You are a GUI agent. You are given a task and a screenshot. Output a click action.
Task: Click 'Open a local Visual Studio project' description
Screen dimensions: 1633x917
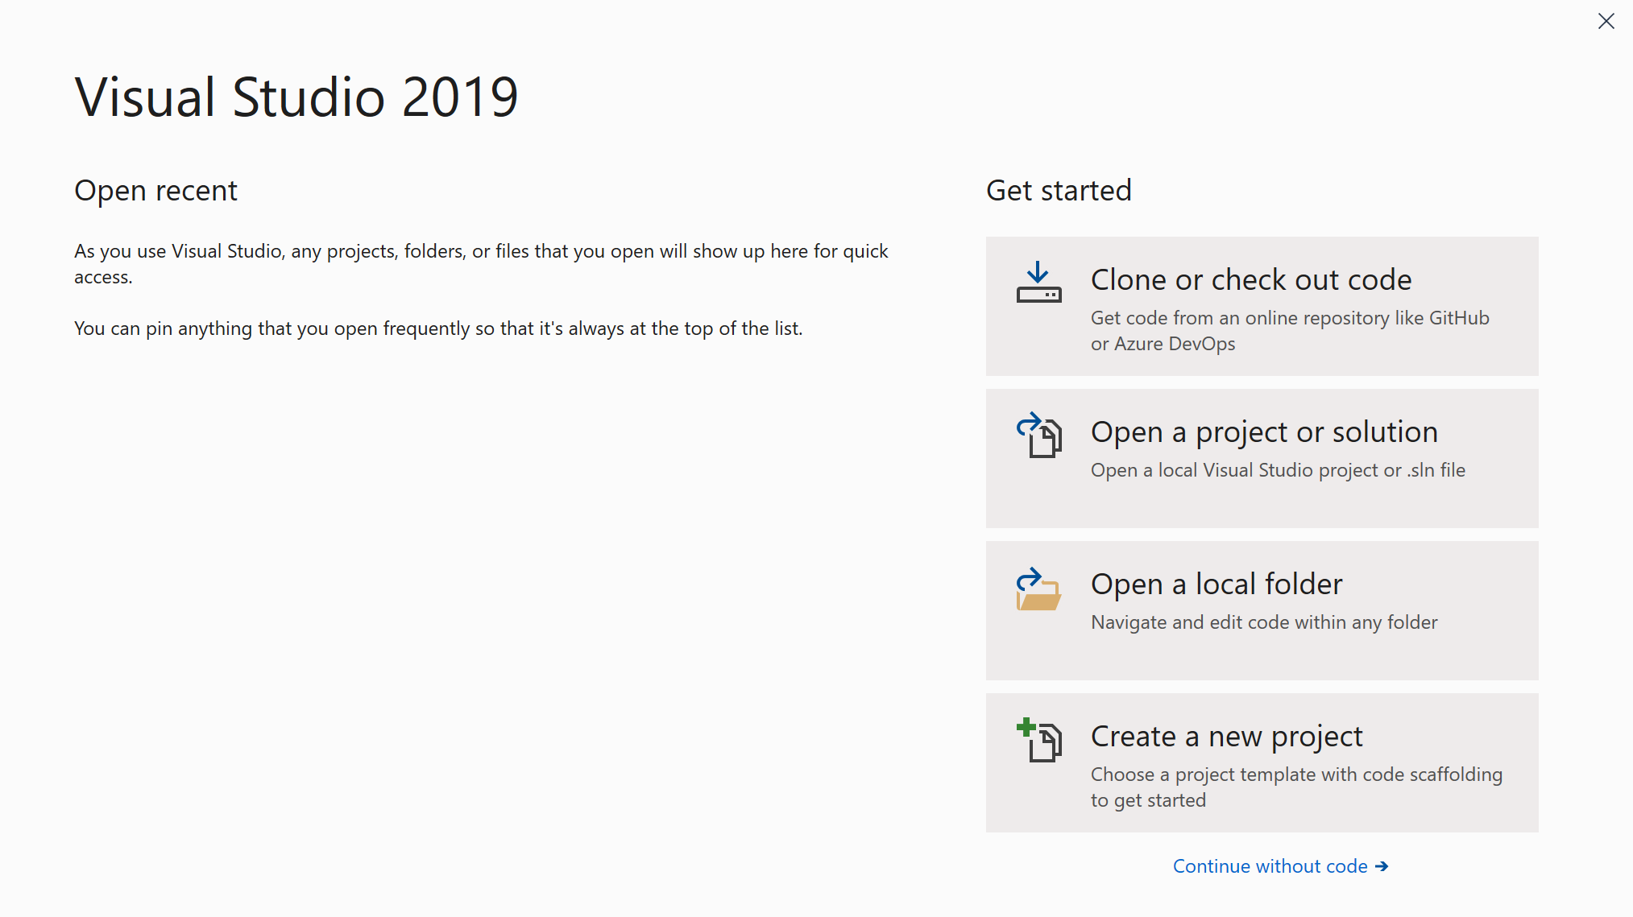(x=1278, y=470)
